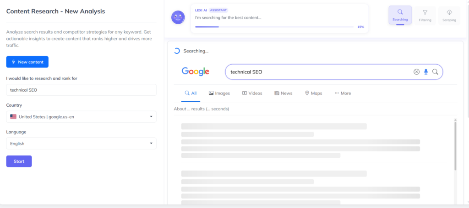Click the keyword field containing technical SEO
469x208 pixels.
click(x=81, y=90)
